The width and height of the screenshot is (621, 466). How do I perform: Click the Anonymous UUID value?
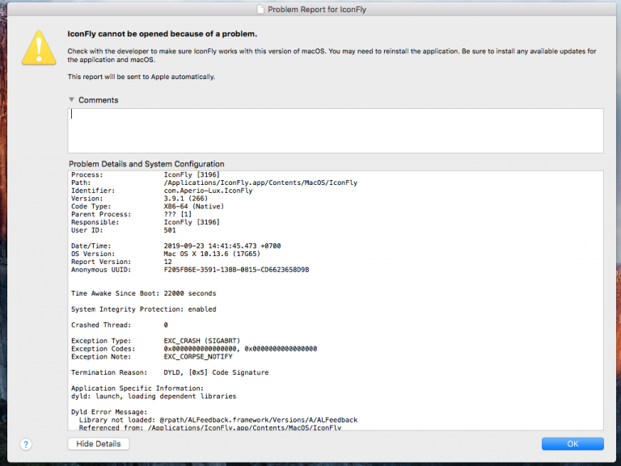(x=236, y=270)
